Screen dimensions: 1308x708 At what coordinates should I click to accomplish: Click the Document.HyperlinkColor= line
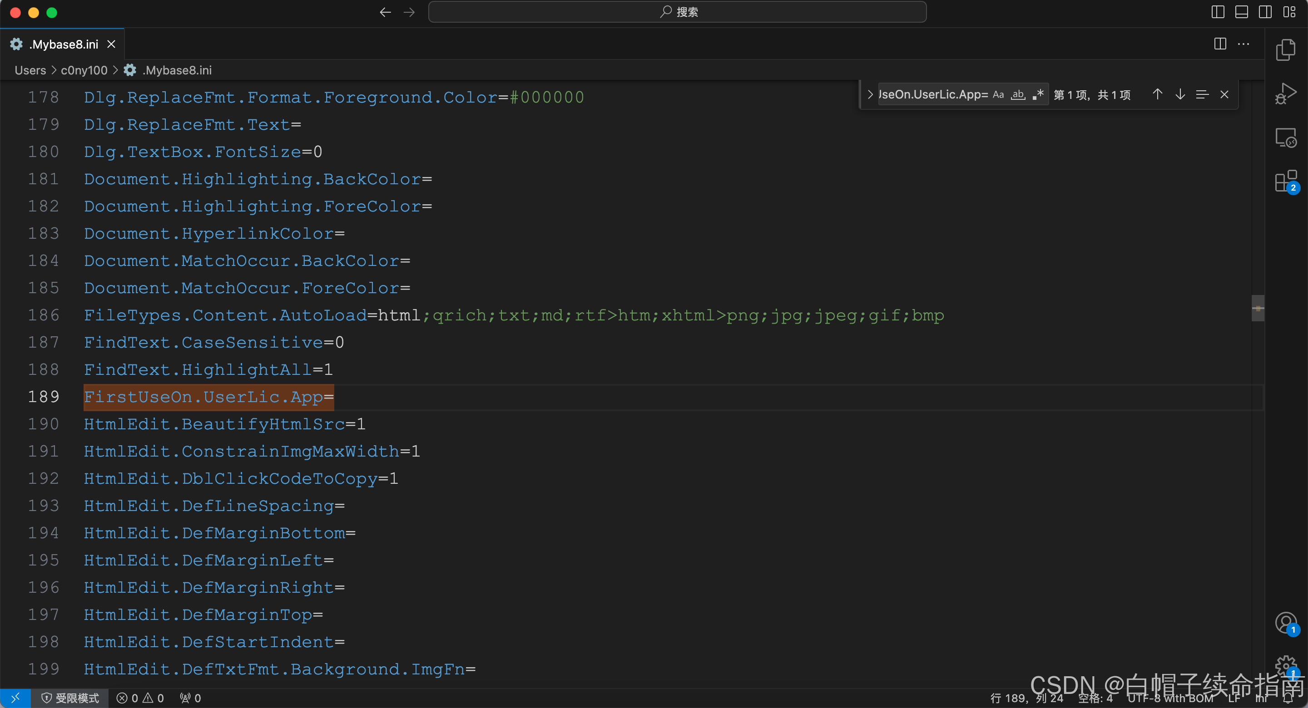pos(214,233)
